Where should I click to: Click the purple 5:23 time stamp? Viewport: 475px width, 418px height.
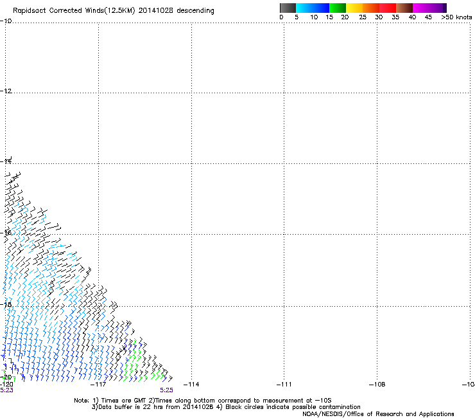6,390
